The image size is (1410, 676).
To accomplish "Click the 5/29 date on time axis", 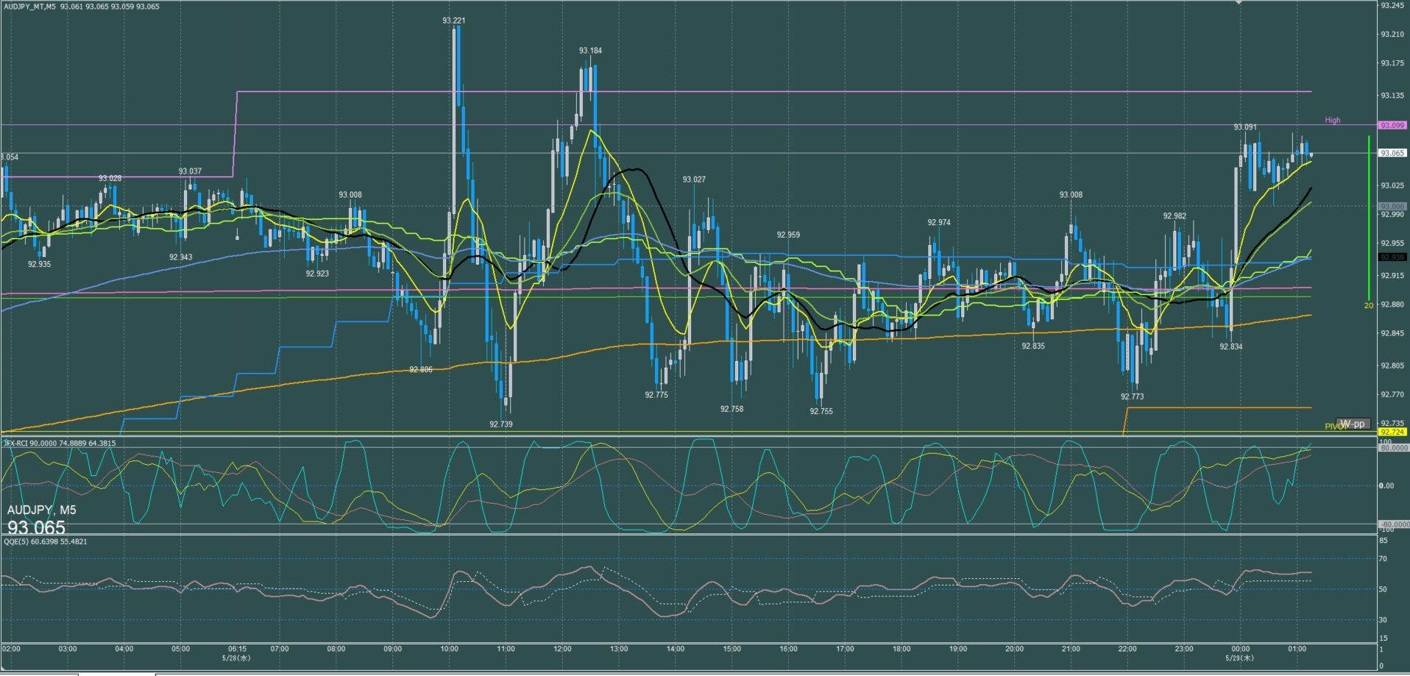I will pyautogui.click(x=1240, y=658).
